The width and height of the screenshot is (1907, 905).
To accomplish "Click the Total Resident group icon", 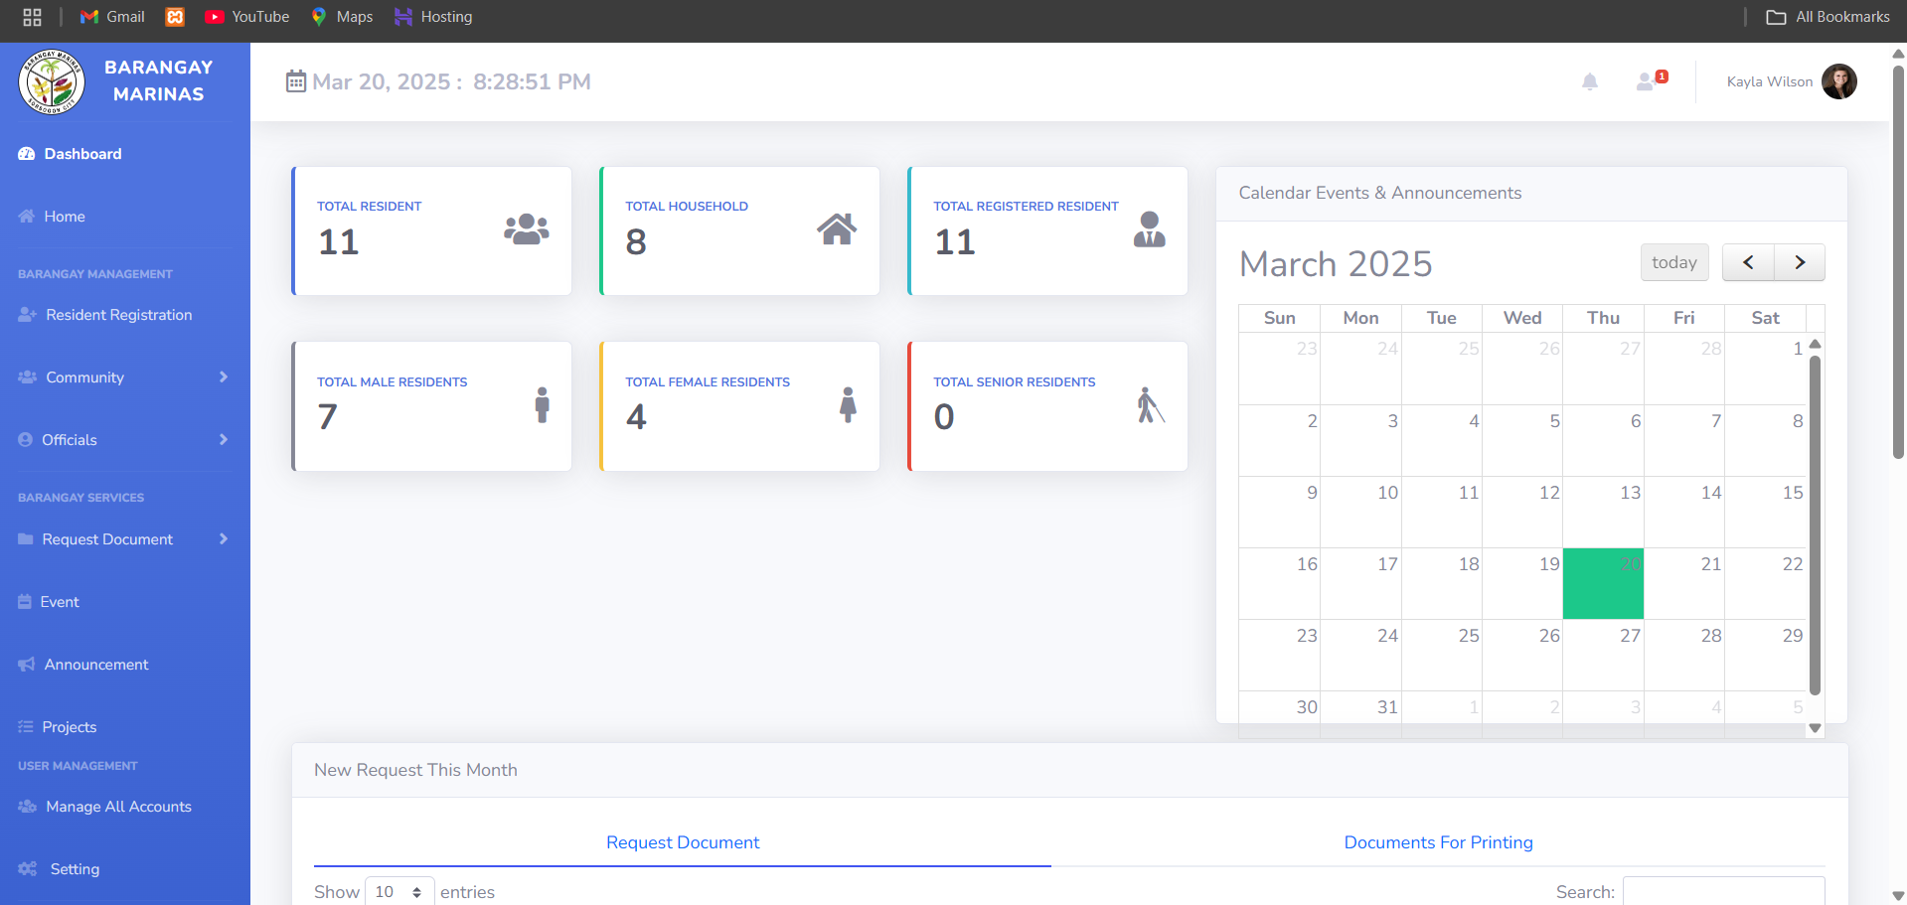I will pos(526,229).
